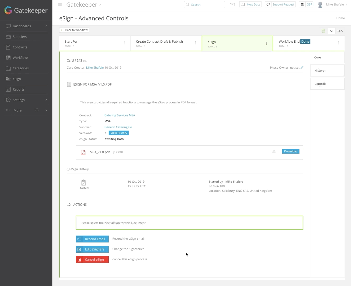Click the Dashboards monitor icon
The height and width of the screenshot is (286, 352).
(8, 26)
